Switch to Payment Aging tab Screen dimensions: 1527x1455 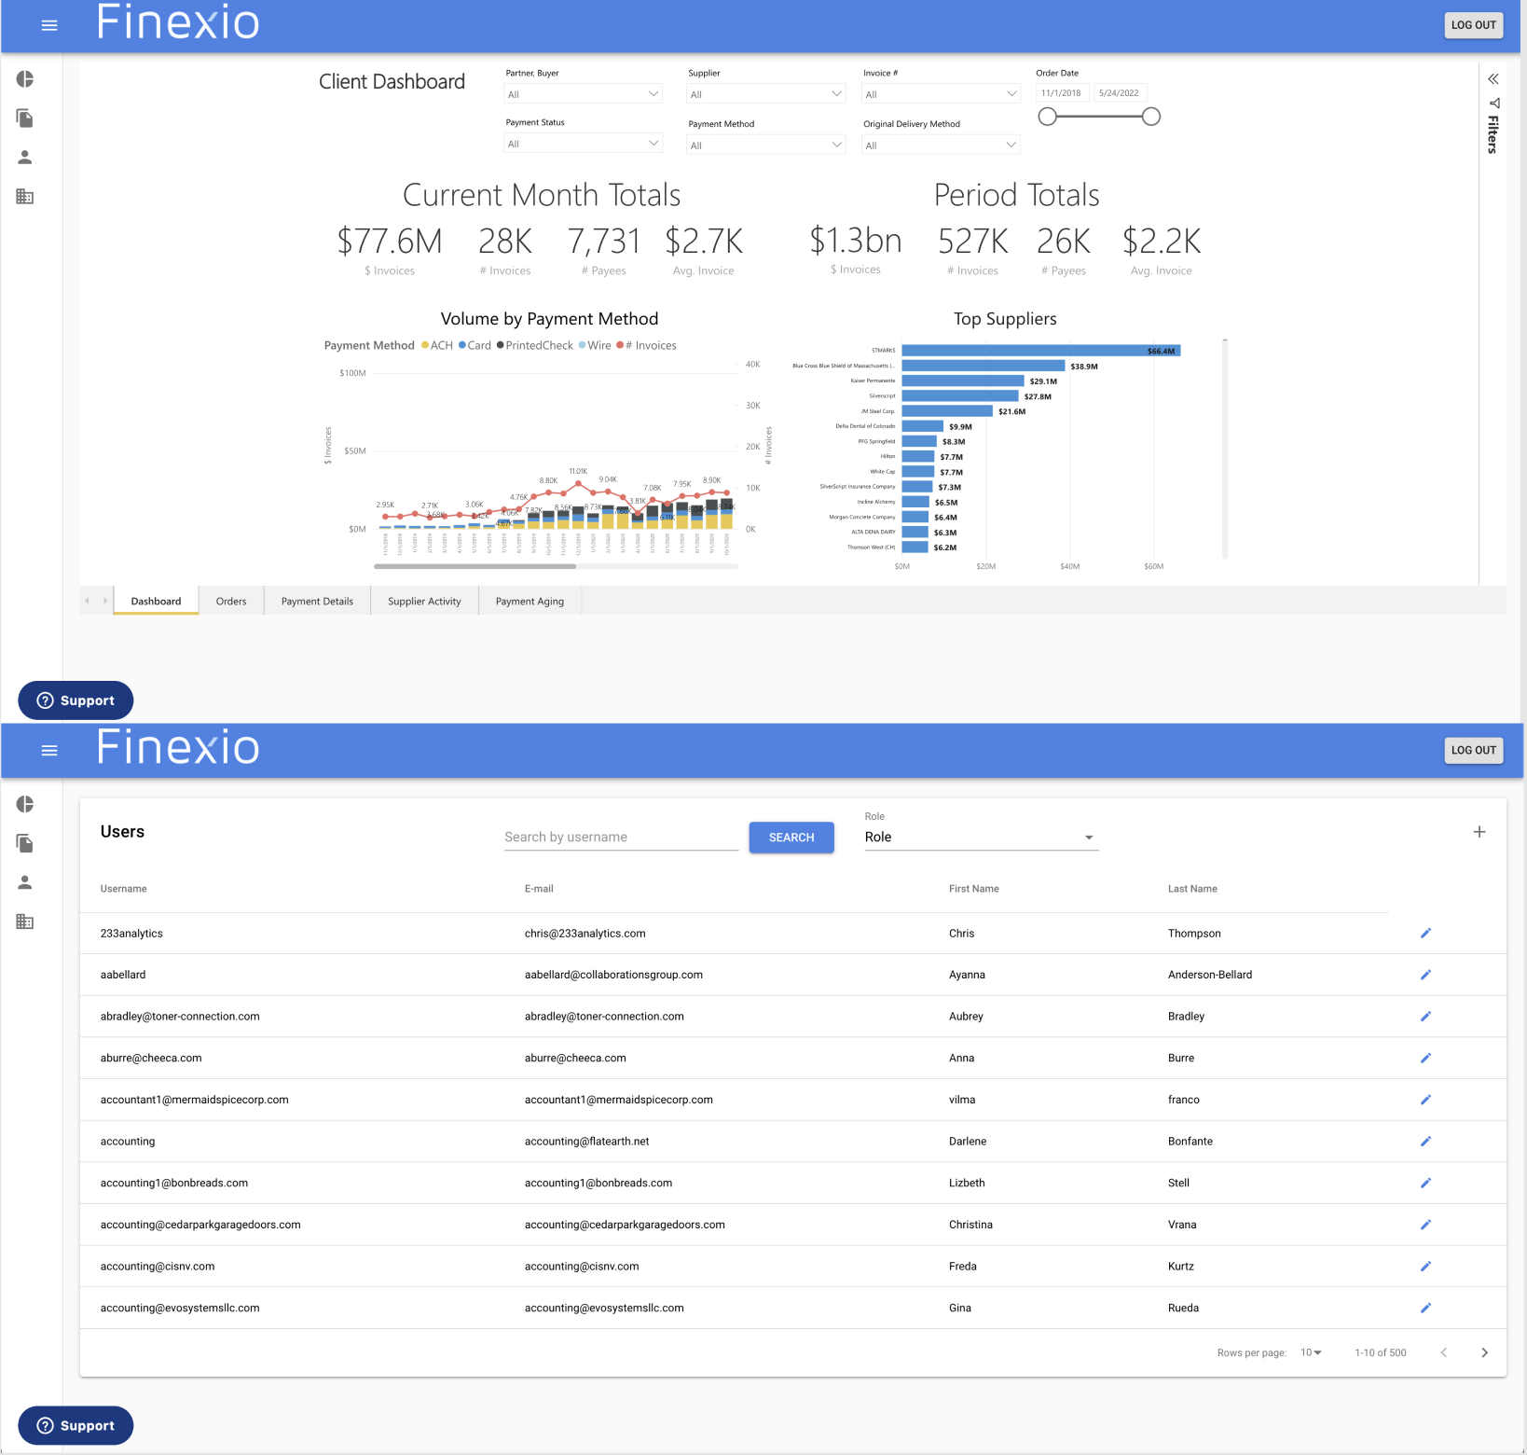[x=530, y=602]
